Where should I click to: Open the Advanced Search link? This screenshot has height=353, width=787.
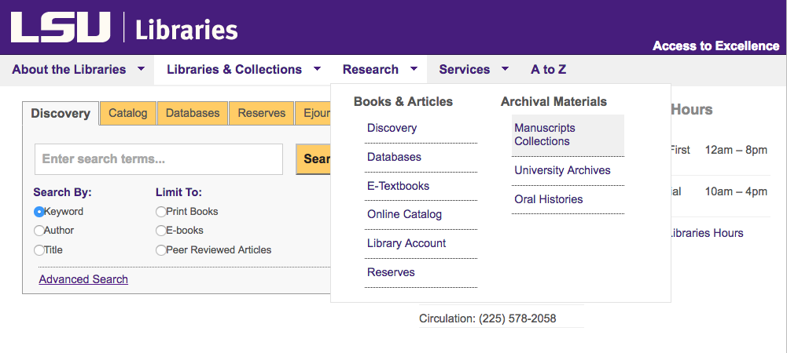tap(83, 279)
